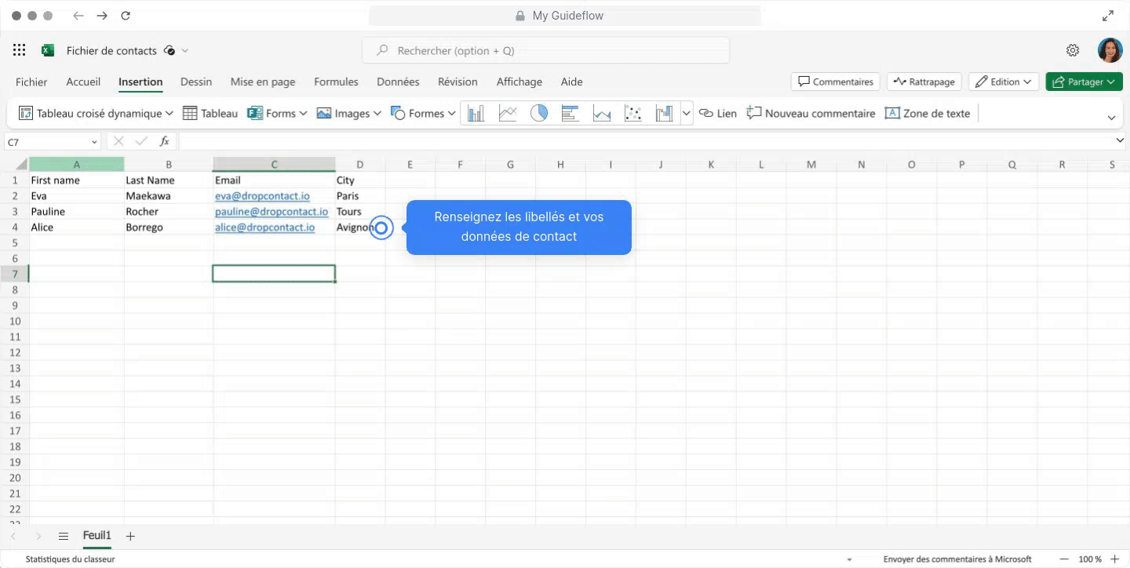Screen dimensions: 1130x568
Task: Click the 100 % zoom level
Action: point(1089,559)
